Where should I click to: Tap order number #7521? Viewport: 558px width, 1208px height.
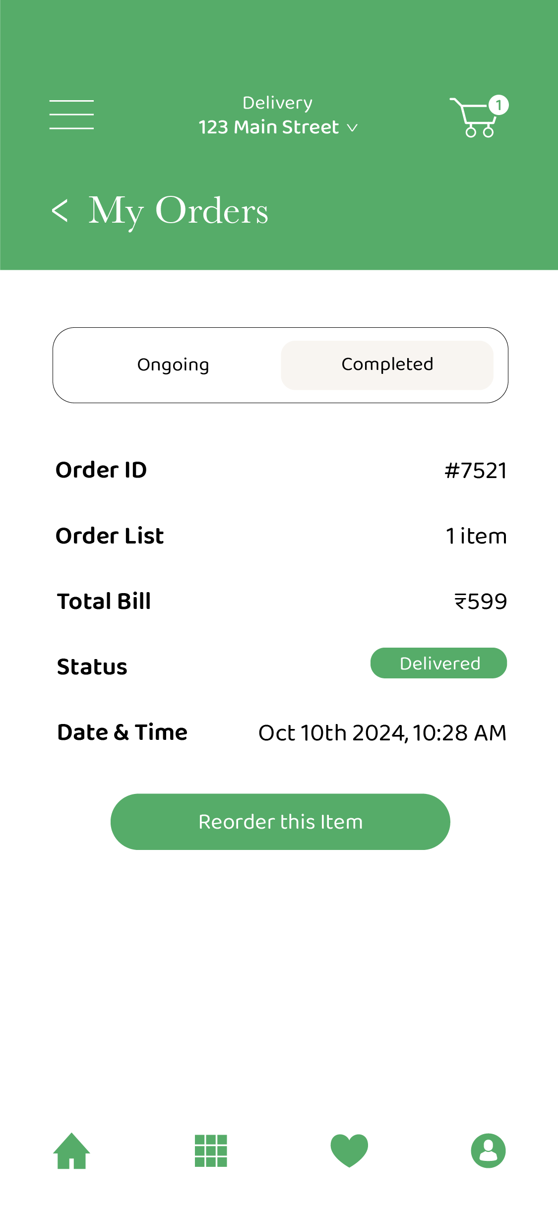[476, 471]
